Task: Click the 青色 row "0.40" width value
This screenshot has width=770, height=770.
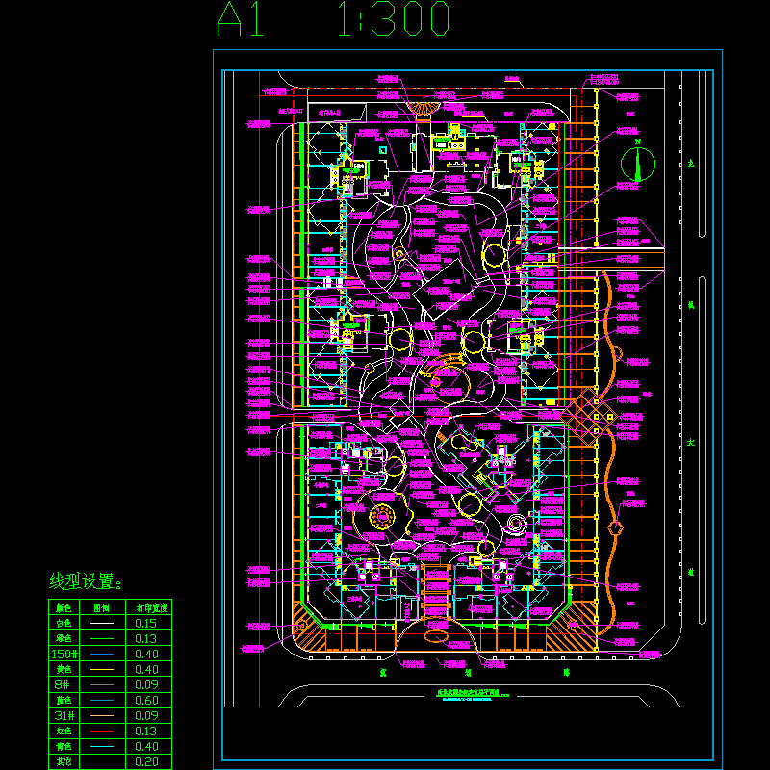Action: click(147, 747)
